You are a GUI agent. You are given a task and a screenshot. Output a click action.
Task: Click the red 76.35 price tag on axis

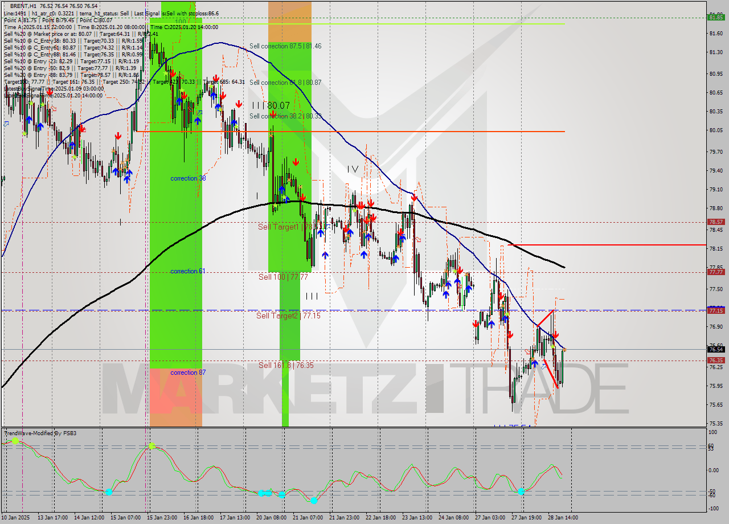716,361
